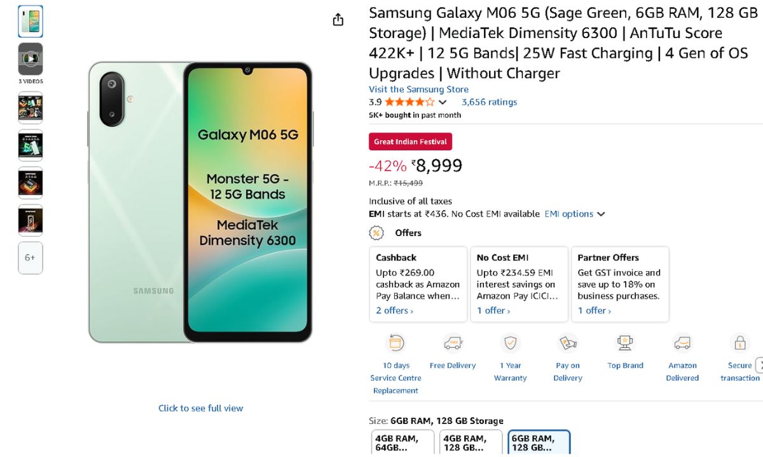Click the Free Delivery truck icon

click(453, 343)
